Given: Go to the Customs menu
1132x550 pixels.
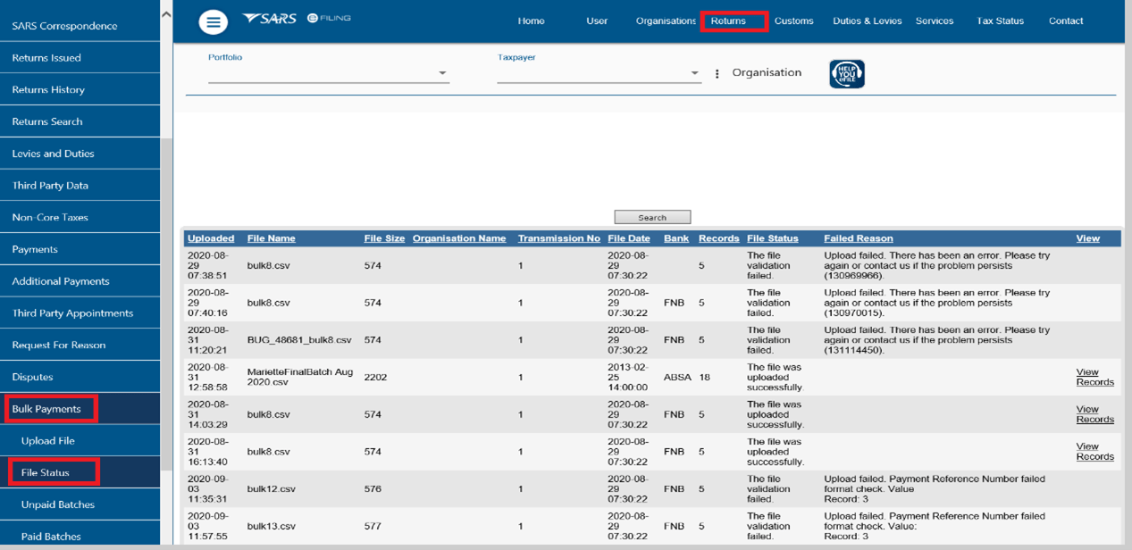Looking at the screenshot, I should 793,21.
